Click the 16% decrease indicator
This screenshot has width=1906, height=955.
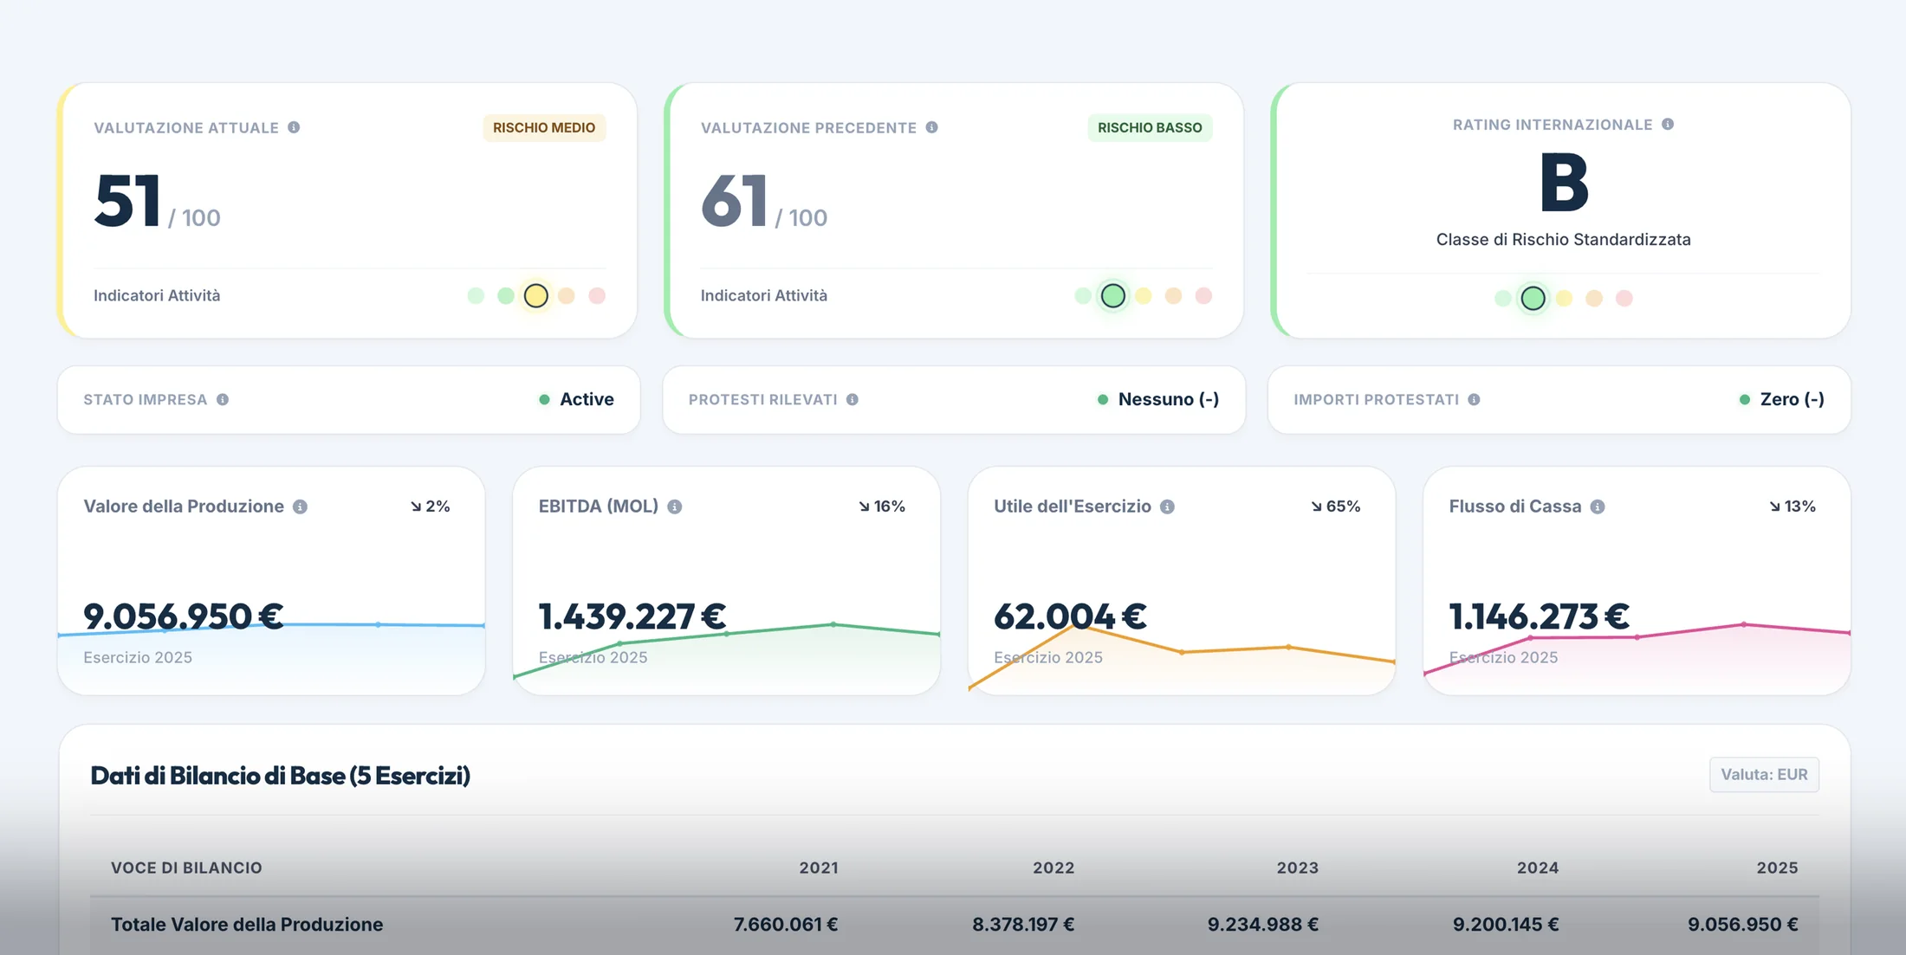pos(881,507)
